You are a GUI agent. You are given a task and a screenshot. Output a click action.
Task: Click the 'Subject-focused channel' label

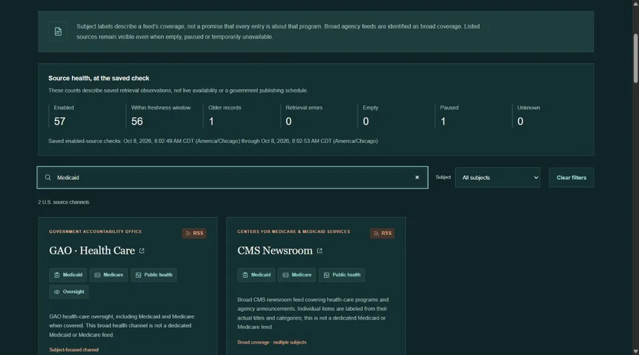74,350
